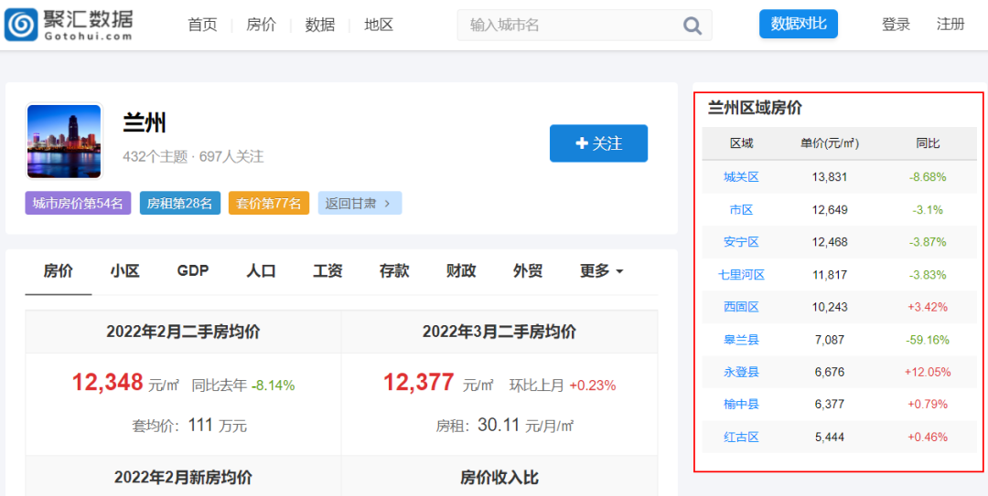This screenshot has height=496, width=988.
Task: Open 安宁区 district link
Action: pyautogui.click(x=742, y=242)
